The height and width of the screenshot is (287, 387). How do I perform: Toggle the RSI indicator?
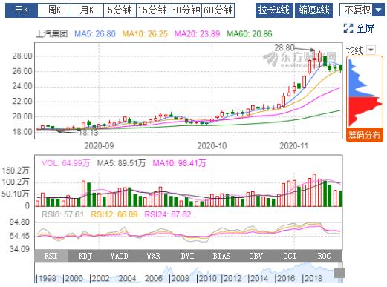coord(51,256)
